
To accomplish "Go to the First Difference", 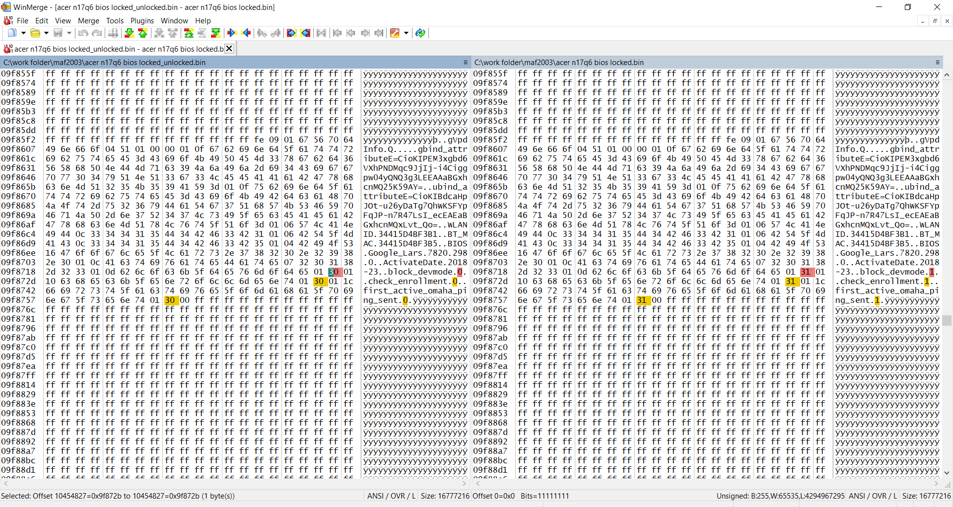I will click(x=189, y=33).
